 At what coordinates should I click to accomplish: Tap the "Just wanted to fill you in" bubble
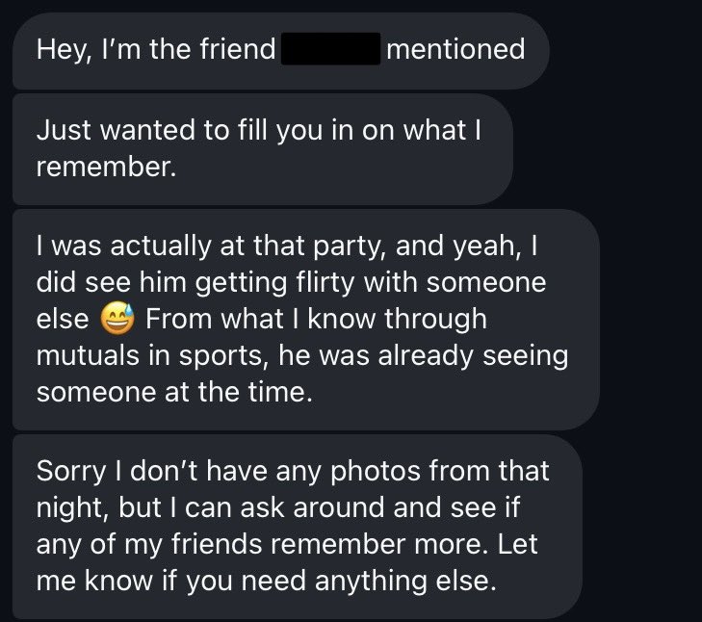pos(260,149)
